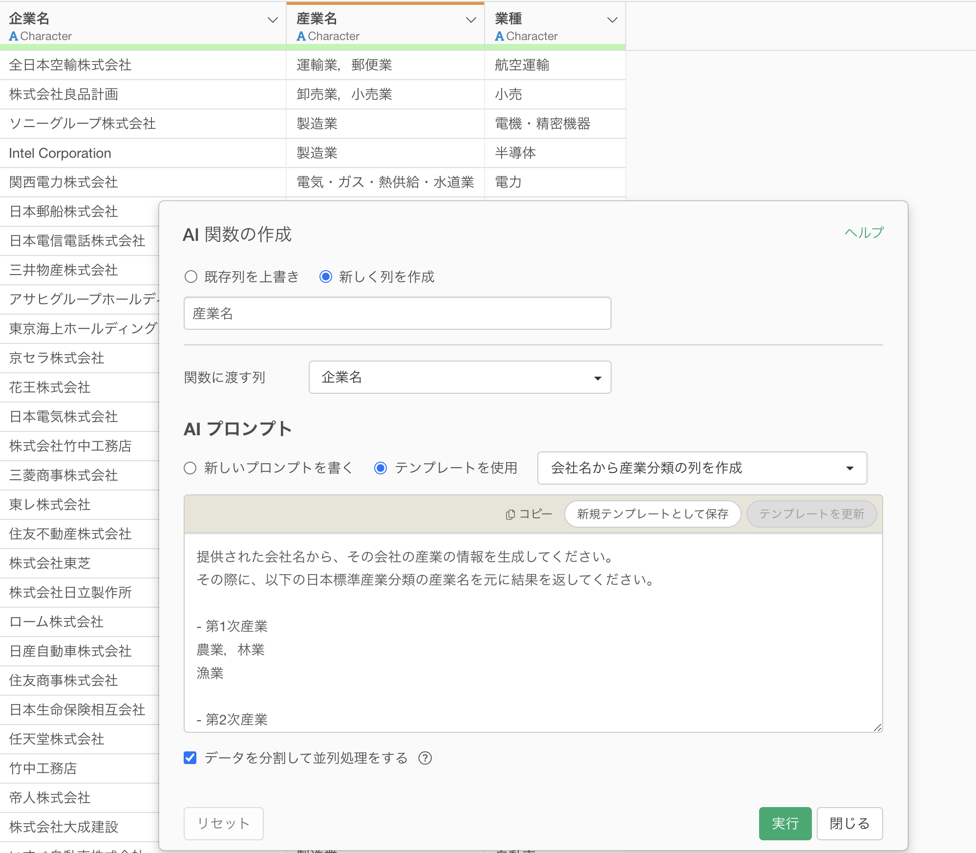Click the 閉じる button
Screen dimensions: 976x853
click(x=849, y=823)
